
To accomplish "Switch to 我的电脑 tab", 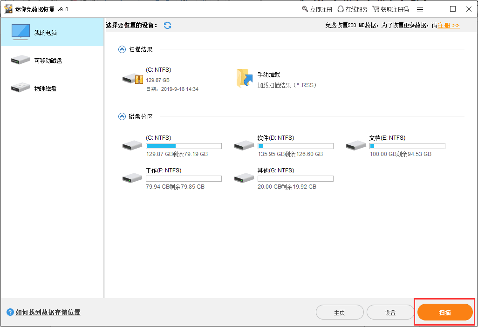I will click(x=52, y=32).
